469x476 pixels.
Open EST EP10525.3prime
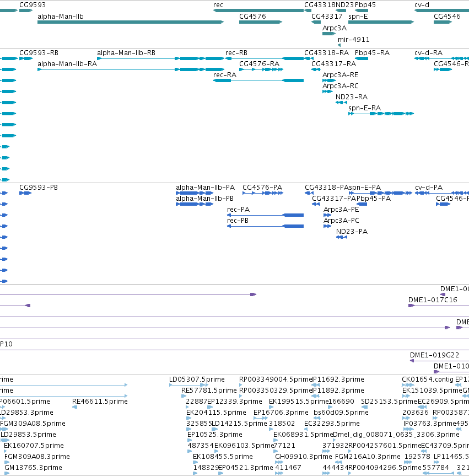215,435
